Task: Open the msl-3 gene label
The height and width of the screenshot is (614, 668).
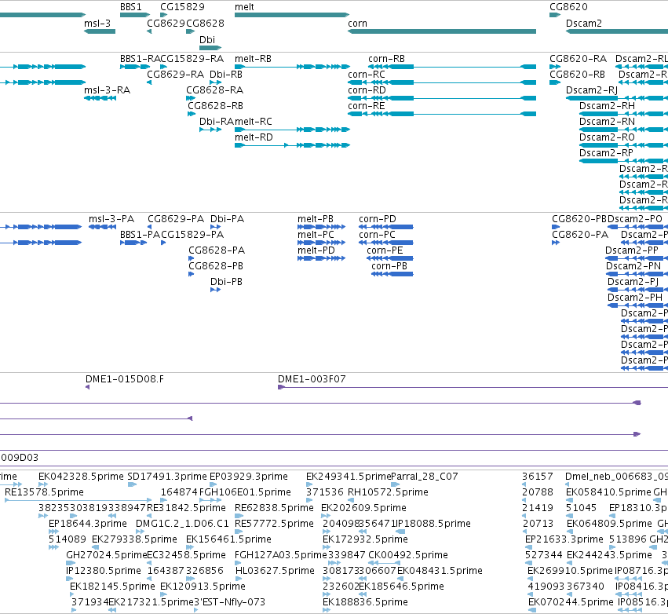Action: (x=97, y=24)
